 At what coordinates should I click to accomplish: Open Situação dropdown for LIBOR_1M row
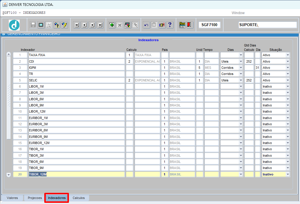tap(288, 86)
